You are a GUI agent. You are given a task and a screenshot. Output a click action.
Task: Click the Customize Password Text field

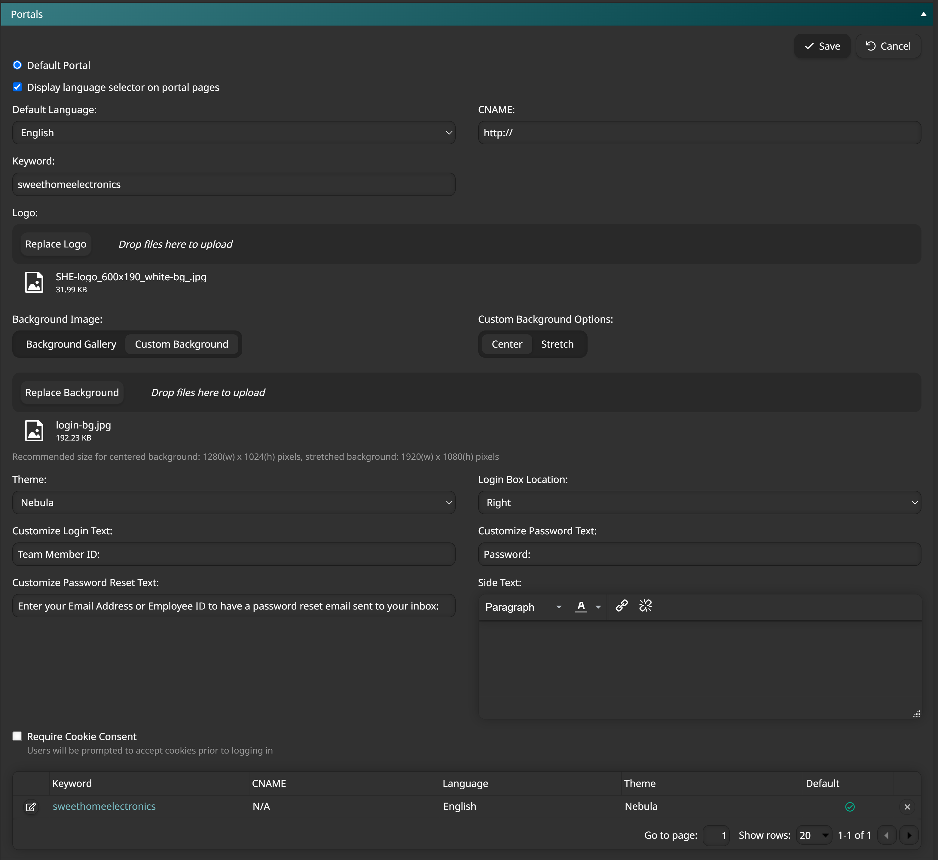pos(699,554)
